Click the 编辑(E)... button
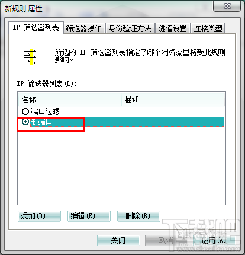 pyautogui.click(x=89, y=216)
